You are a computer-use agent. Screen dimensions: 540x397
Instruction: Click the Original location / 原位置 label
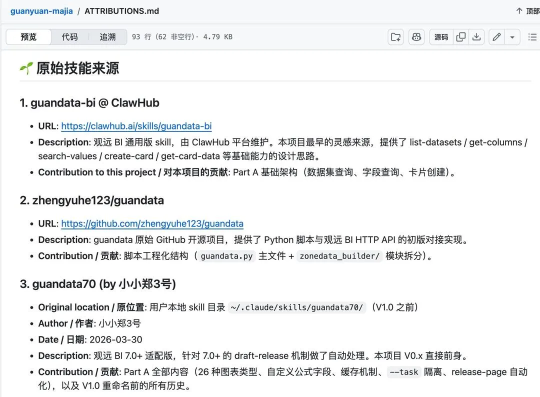tap(91, 307)
